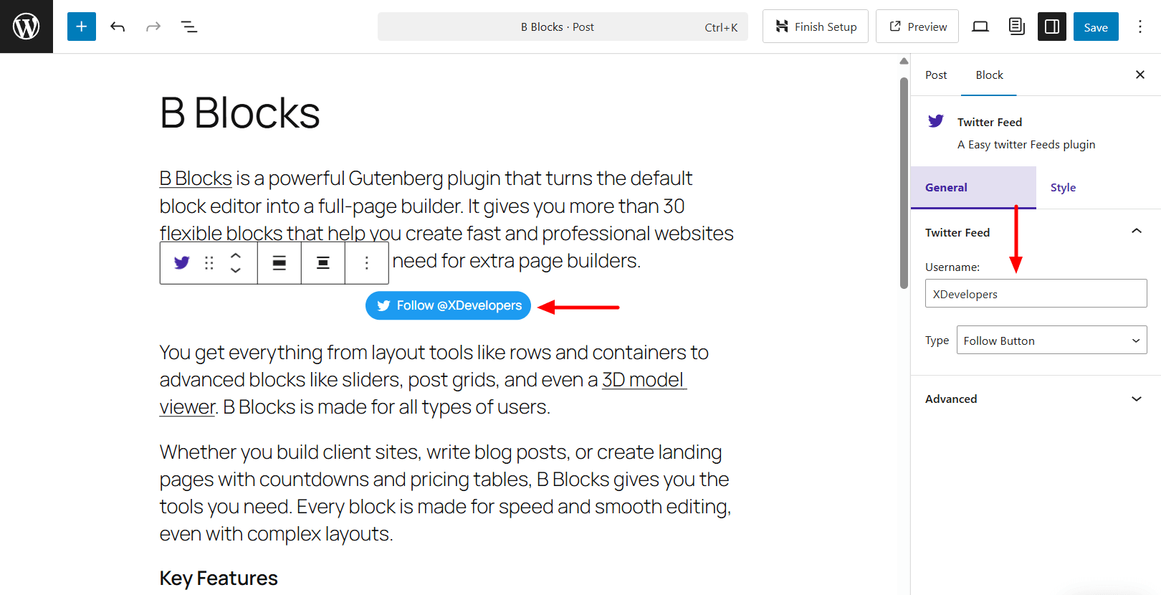The height and width of the screenshot is (595, 1161).
Task: Open the Twitter Feed block's options menu
Action: tap(366, 263)
